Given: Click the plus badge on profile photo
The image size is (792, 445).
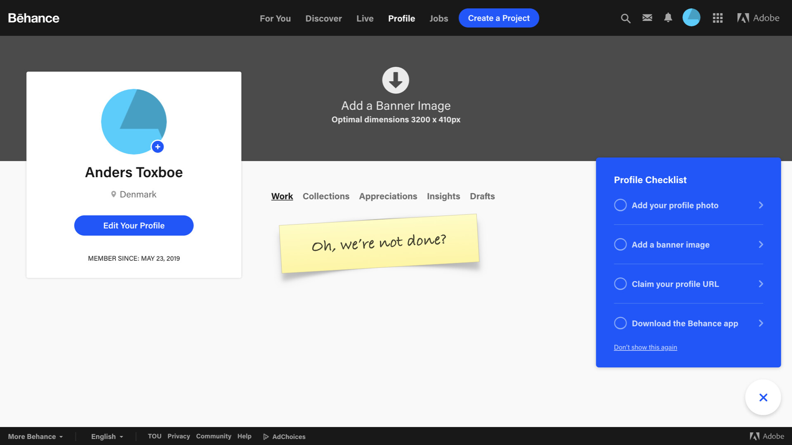Looking at the screenshot, I should pyautogui.click(x=158, y=147).
